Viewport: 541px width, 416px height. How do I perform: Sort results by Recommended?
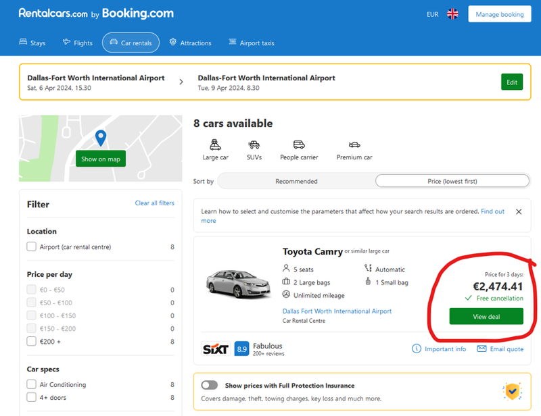(x=296, y=181)
